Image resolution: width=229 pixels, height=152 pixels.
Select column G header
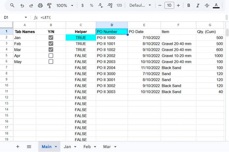point(210,25)
